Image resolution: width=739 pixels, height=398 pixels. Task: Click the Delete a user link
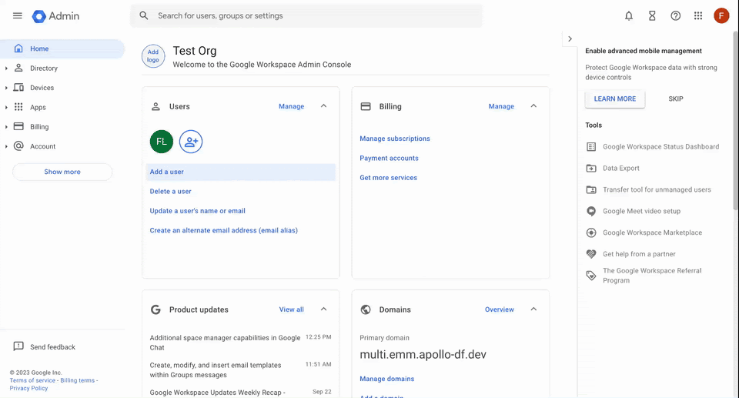171,192
